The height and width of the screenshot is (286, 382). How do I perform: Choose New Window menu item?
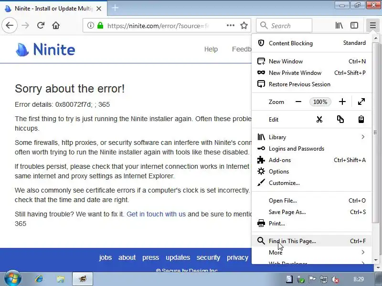click(312, 61)
